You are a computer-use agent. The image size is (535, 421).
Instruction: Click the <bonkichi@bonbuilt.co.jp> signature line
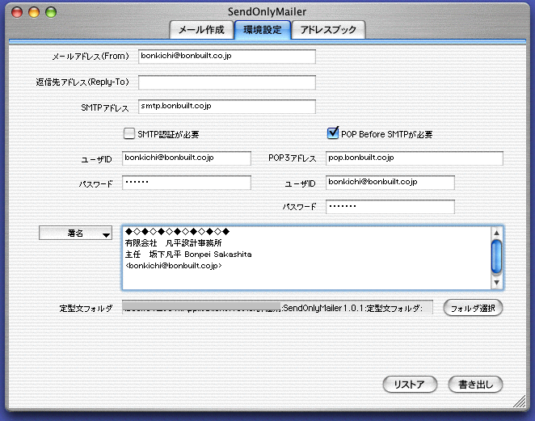point(173,266)
